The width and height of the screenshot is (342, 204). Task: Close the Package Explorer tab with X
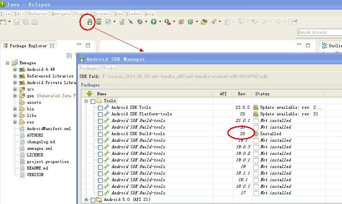point(52,46)
